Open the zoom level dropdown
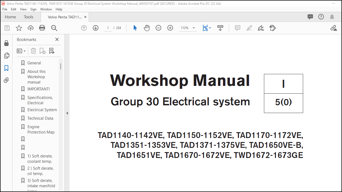Image resolution: width=342 pixels, height=192 pixels. [194, 28]
